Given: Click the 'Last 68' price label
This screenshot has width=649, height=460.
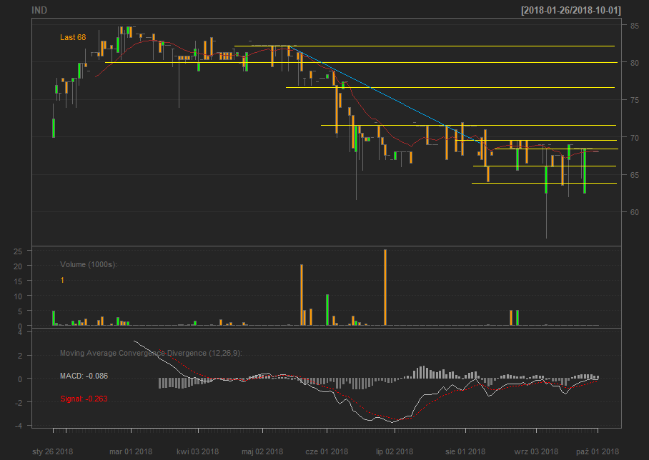Looking at the screenshot, I should (73, 37).
